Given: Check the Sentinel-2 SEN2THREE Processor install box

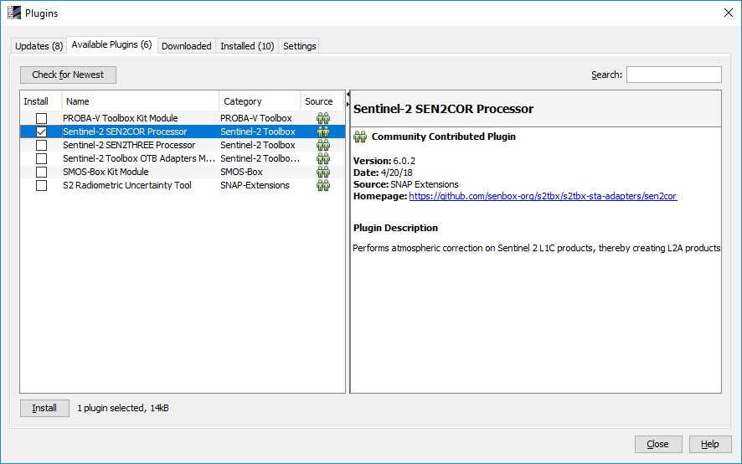Looking at the screenshot, I should tap(42, 145).
